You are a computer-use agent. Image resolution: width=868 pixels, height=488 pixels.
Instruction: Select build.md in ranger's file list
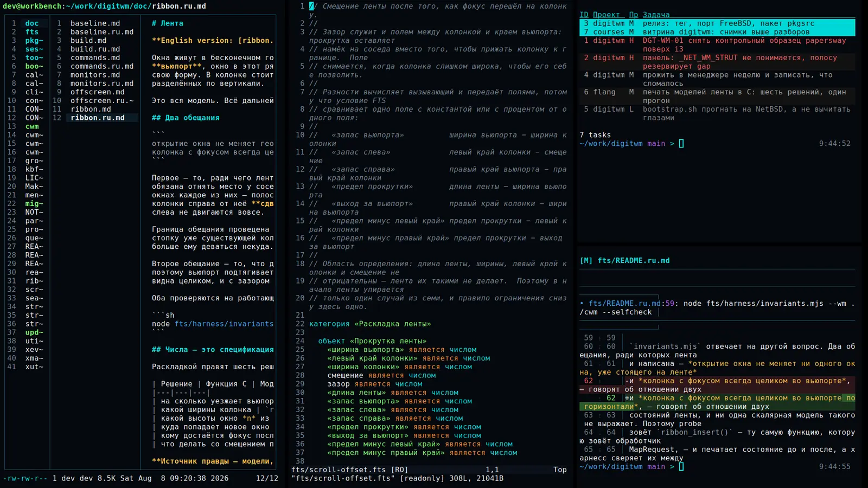pos(88,41)
